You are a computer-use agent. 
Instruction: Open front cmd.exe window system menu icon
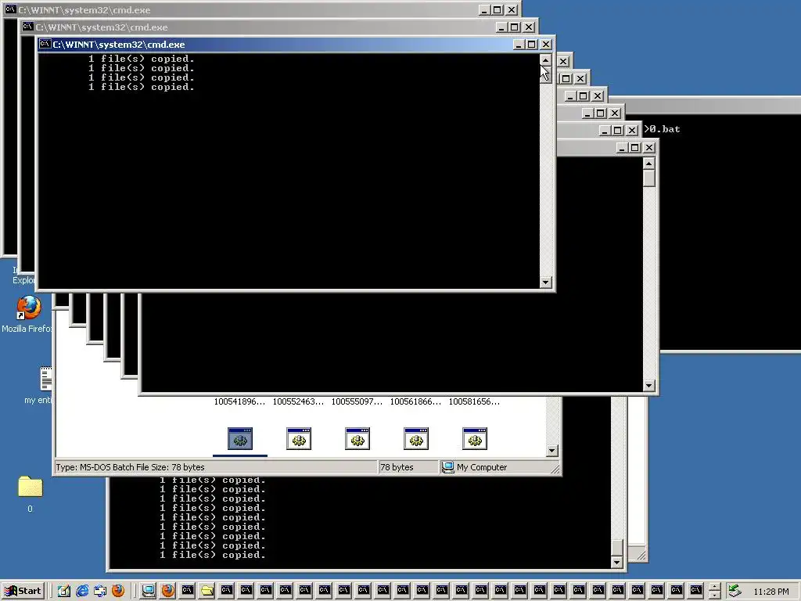click(x=45, y=45)
